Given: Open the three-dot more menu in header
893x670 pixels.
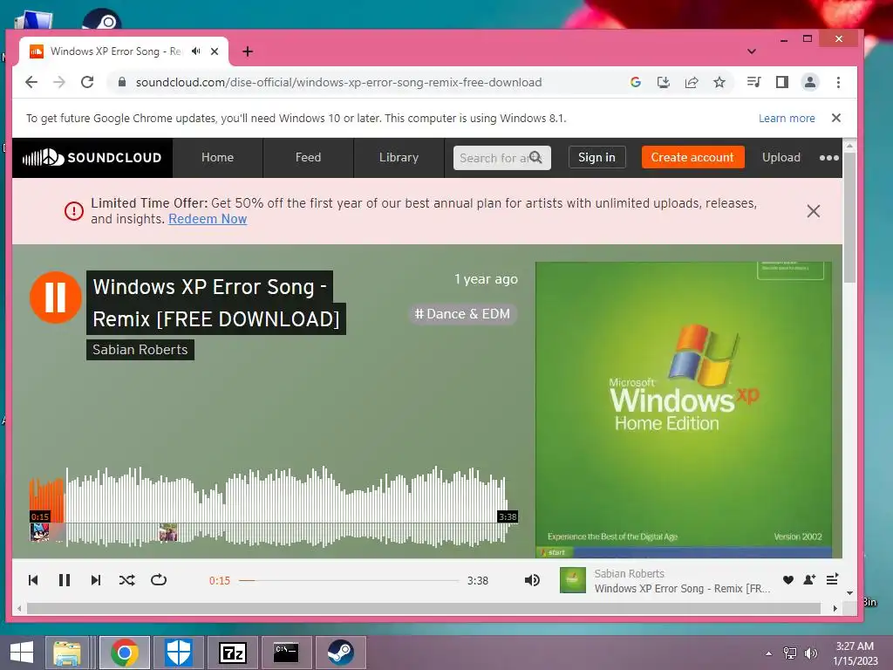Looking at the screenshot, I should 828,158.
